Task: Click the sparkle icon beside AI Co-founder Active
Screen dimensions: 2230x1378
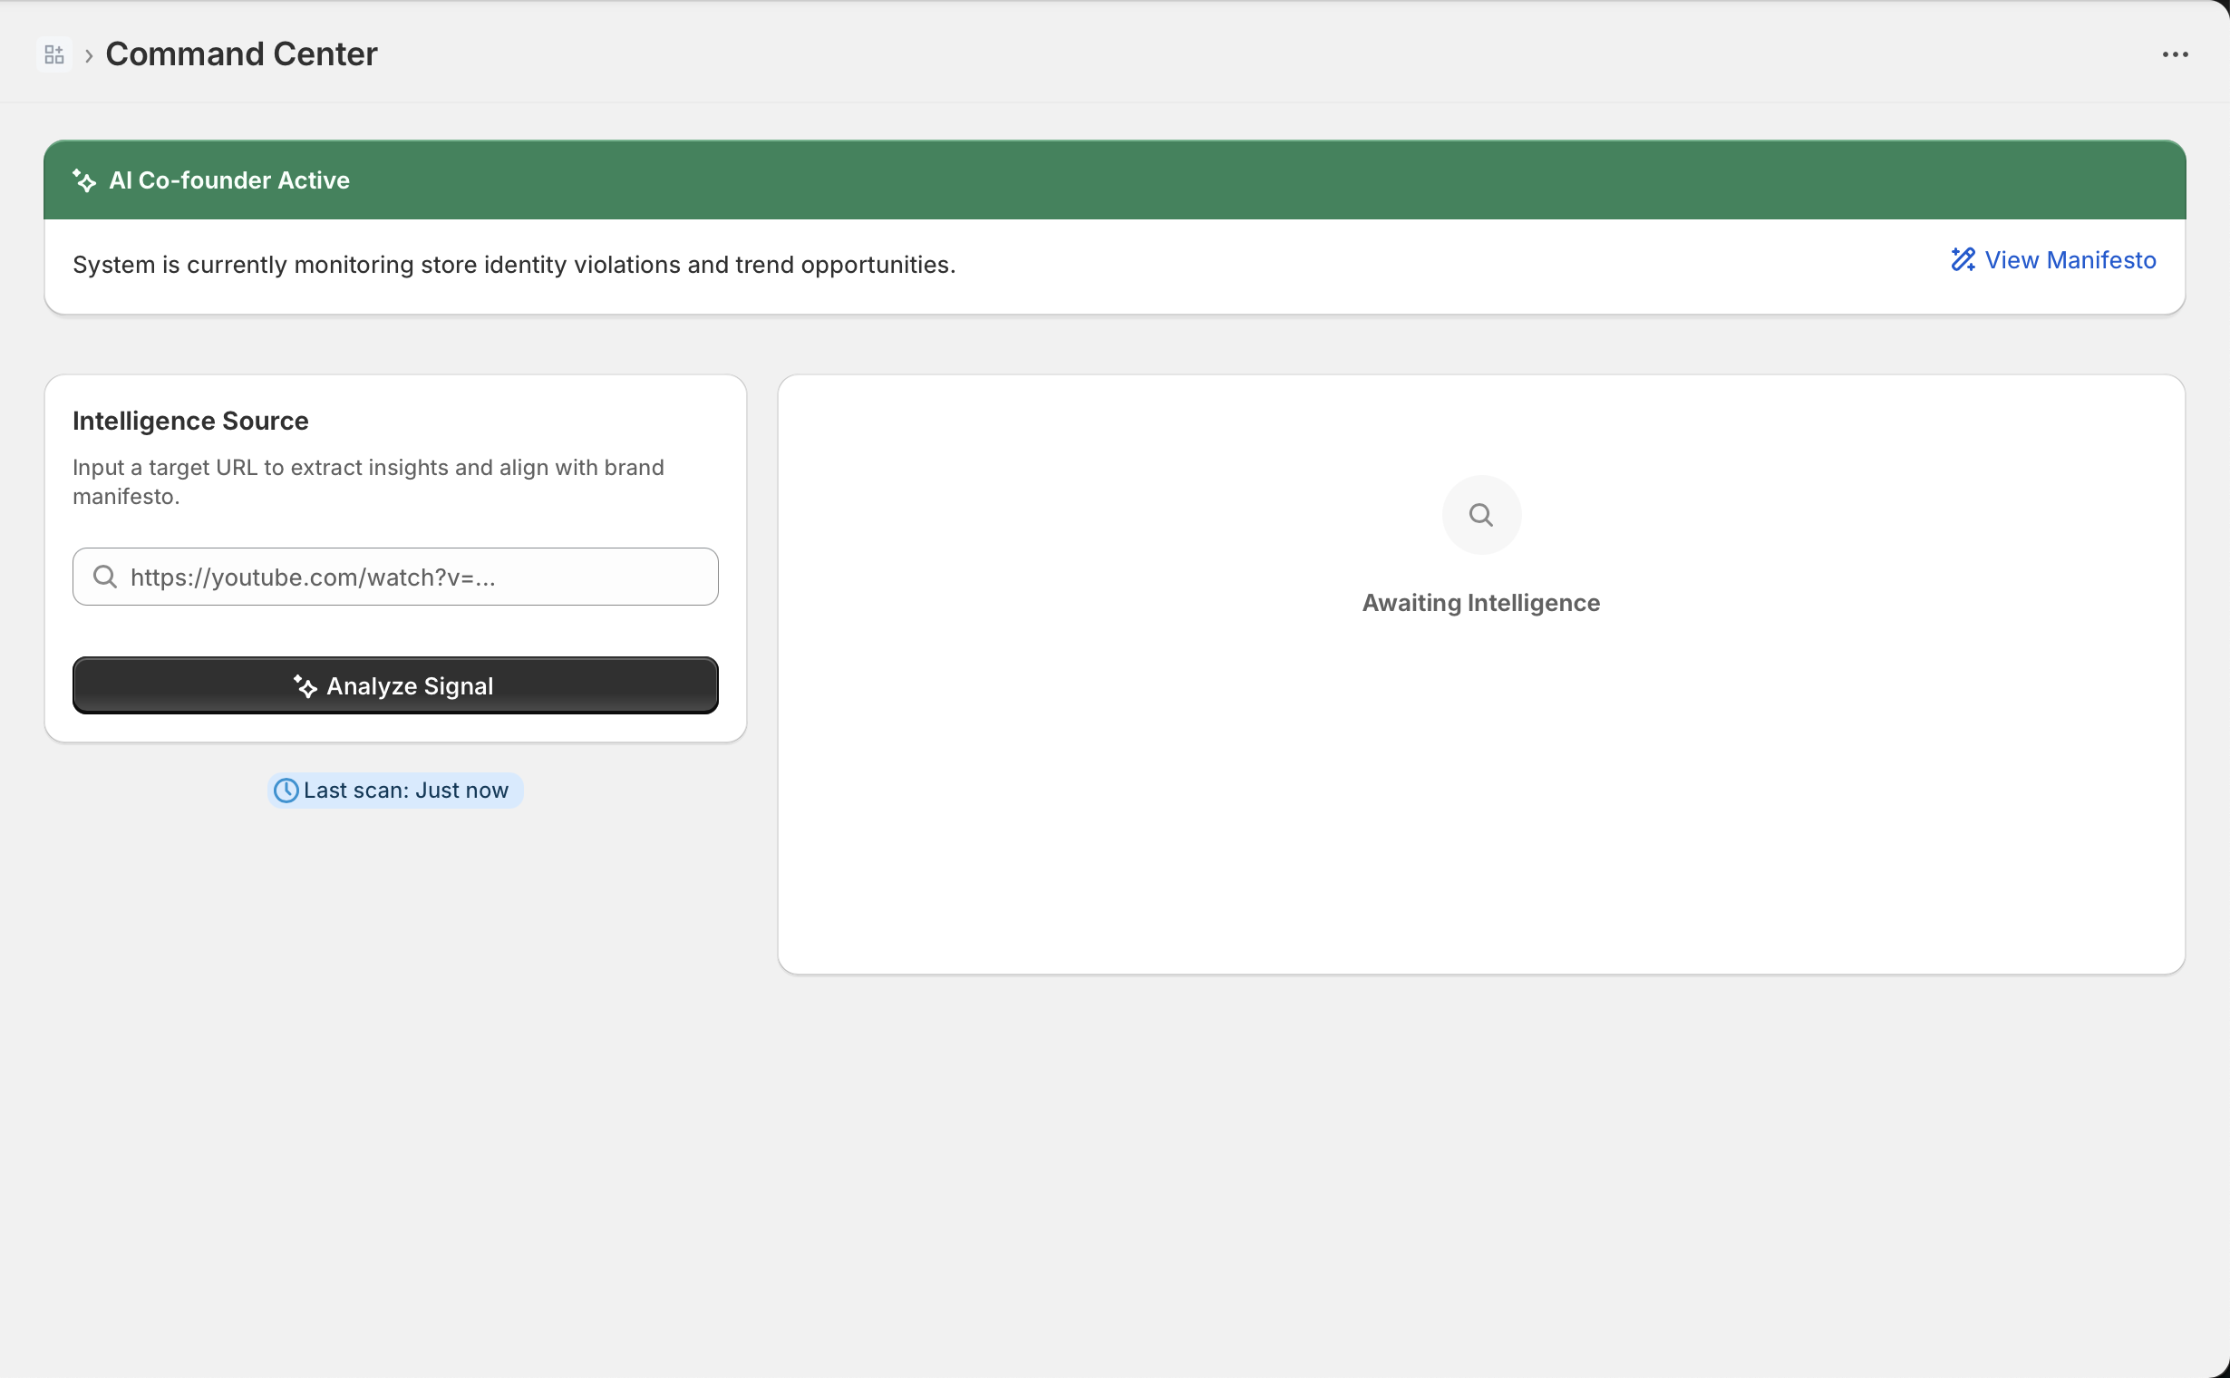Action: [84, 180]
